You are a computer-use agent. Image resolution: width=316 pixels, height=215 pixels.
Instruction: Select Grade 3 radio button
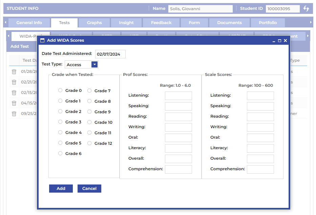(60, 122)
